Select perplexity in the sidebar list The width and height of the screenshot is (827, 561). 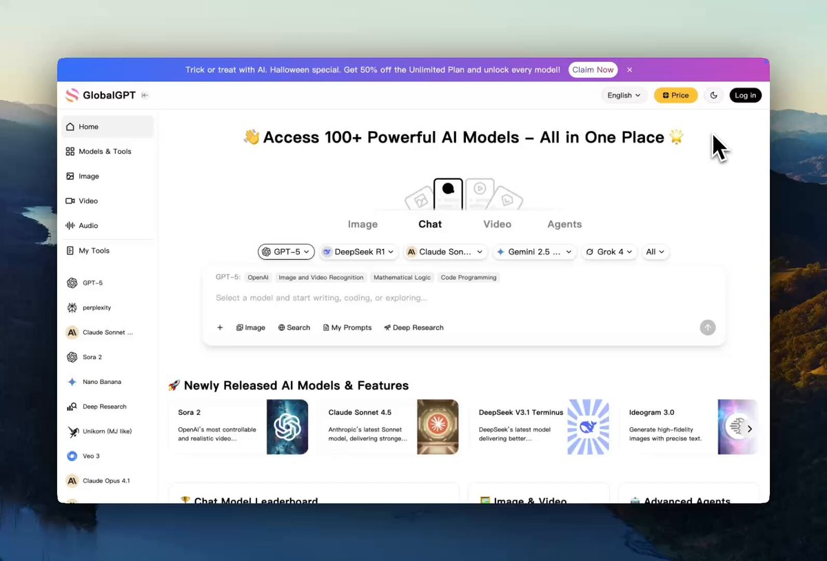[x=108, y=307]
